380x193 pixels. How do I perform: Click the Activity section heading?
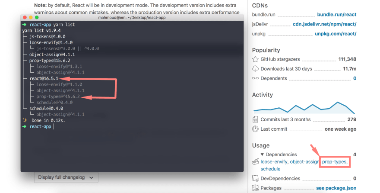[x=263, y=95]
